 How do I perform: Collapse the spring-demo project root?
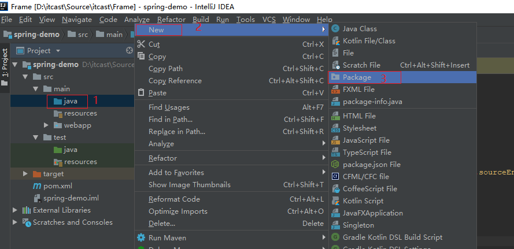(x=15, y=65)
